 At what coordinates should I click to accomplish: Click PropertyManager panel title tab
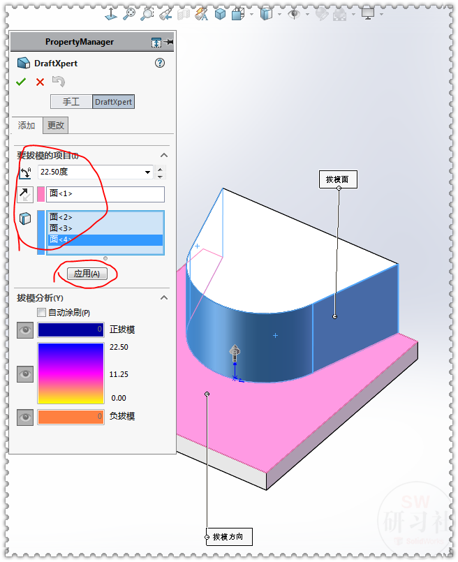tap(79, 42)
